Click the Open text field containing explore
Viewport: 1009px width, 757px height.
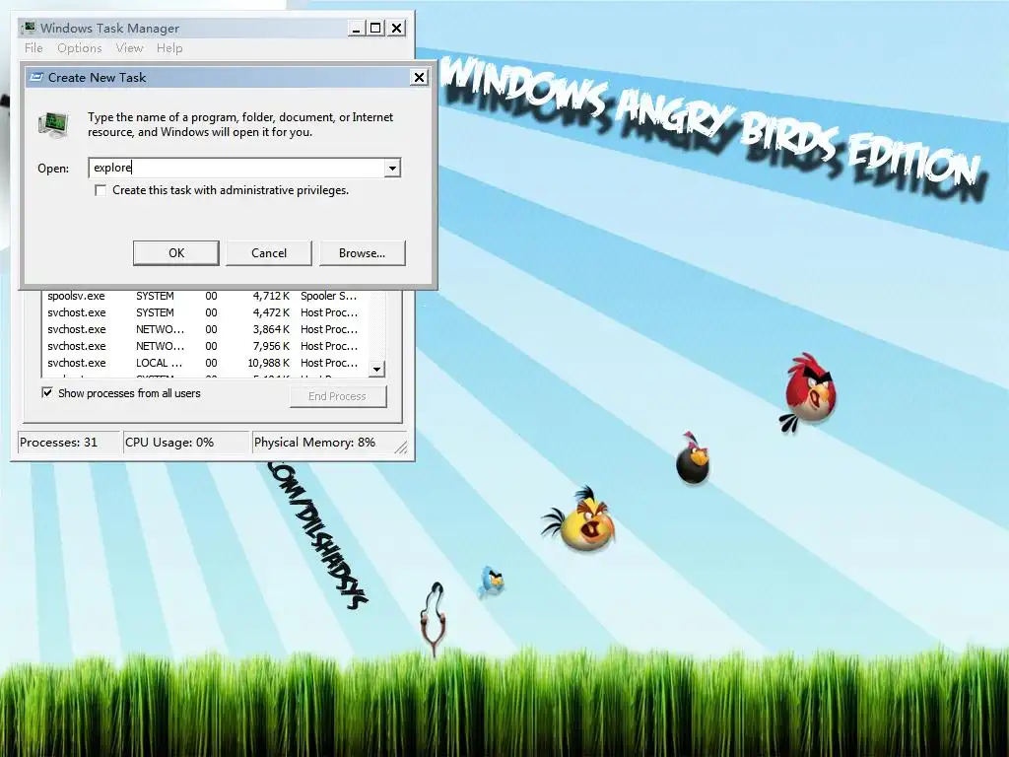point(236,168)
